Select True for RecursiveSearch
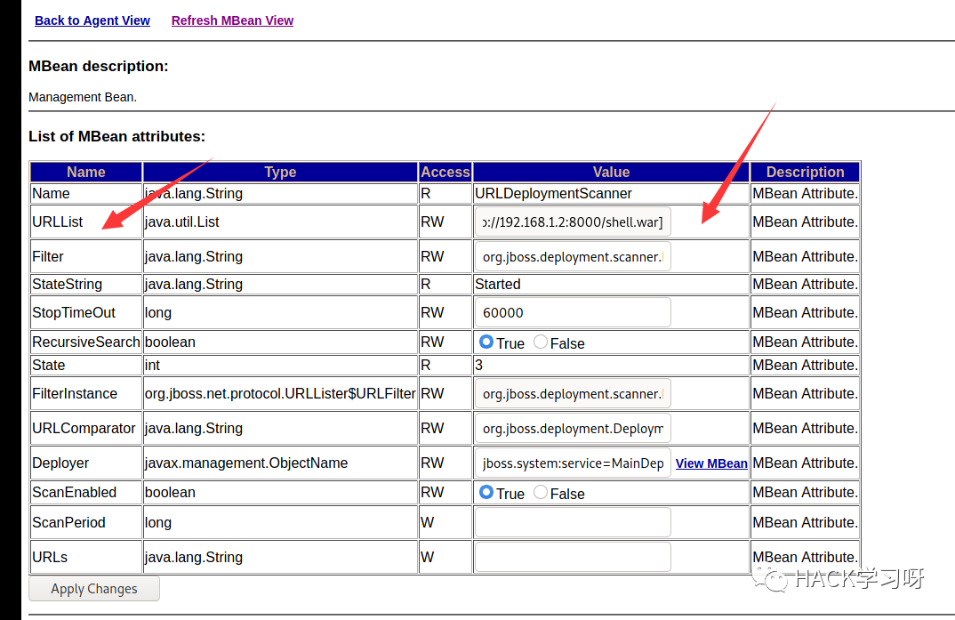The image size is (955, 620). pyautogui.click(x=486, y=342)
